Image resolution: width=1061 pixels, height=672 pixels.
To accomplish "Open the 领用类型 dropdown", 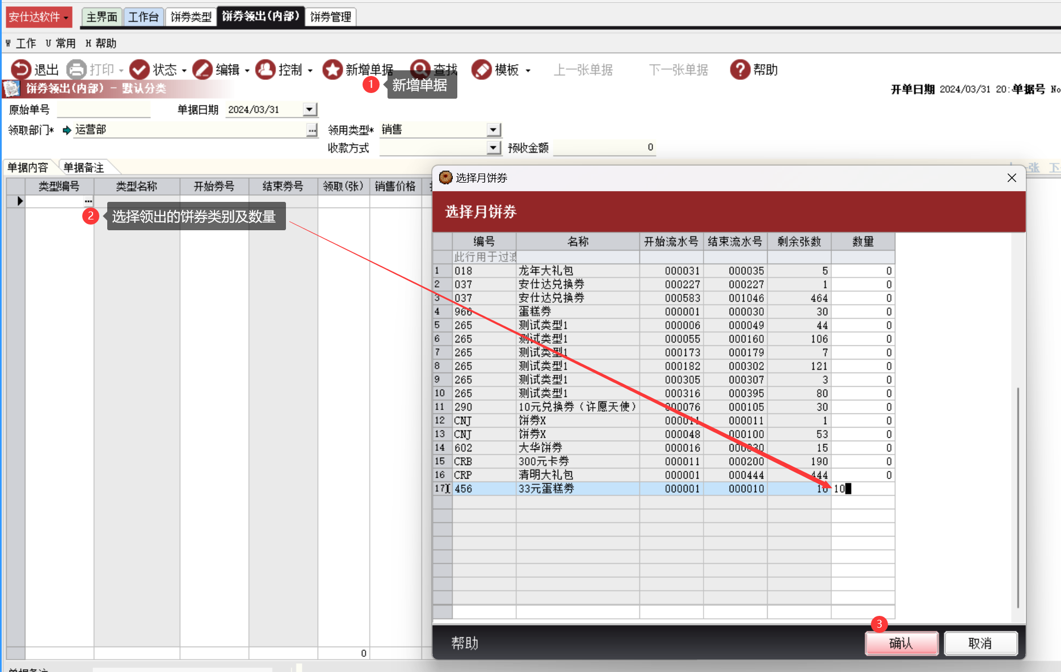I will [x=494, y=130].
